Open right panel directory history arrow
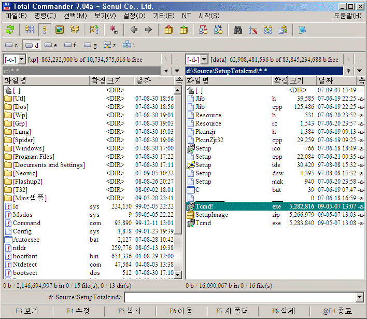 tap(360, 71)
